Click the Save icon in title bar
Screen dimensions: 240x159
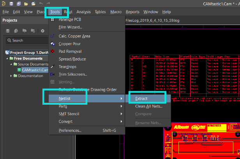point(12,3)
